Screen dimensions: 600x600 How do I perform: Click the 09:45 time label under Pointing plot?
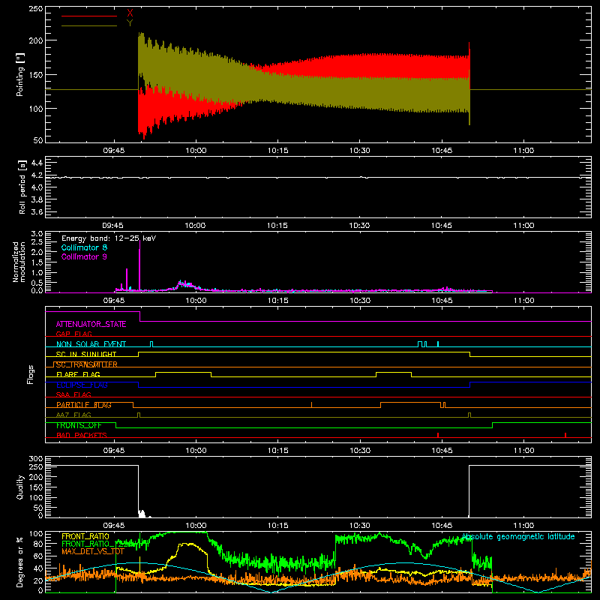click(114, 151)
